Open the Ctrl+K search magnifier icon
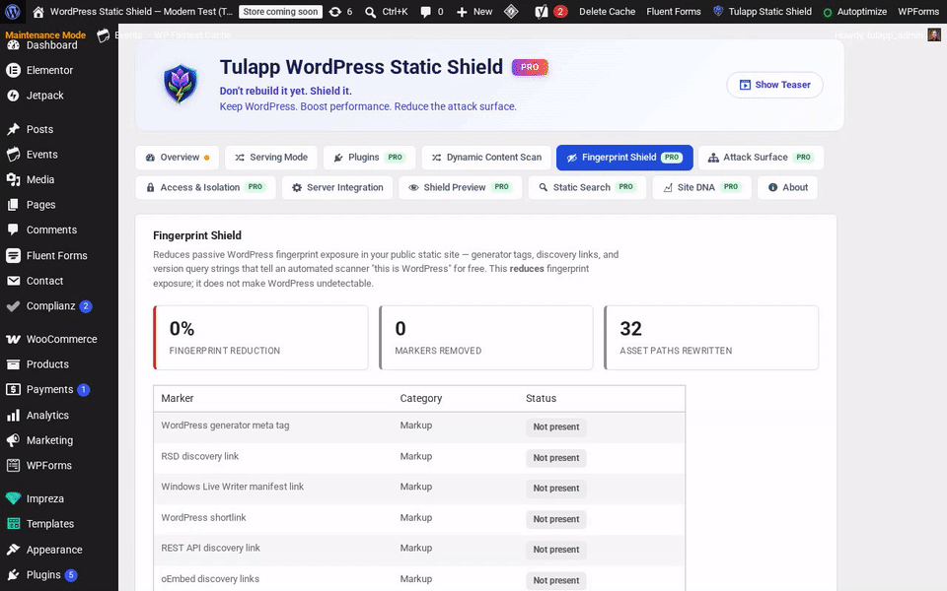 (370, 12)
